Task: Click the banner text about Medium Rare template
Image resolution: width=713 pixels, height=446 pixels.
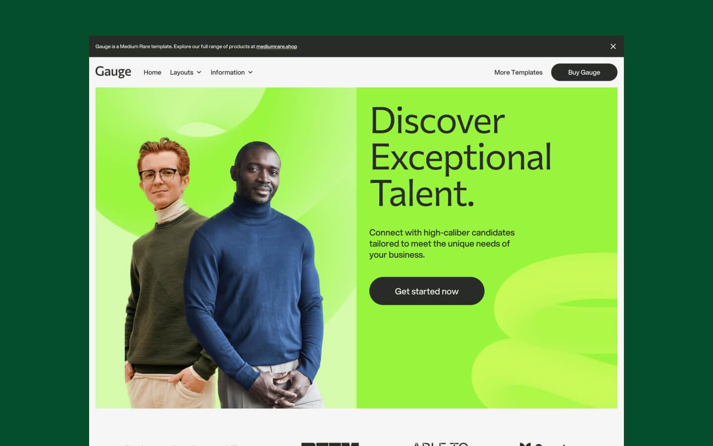Action: point(175,47)
